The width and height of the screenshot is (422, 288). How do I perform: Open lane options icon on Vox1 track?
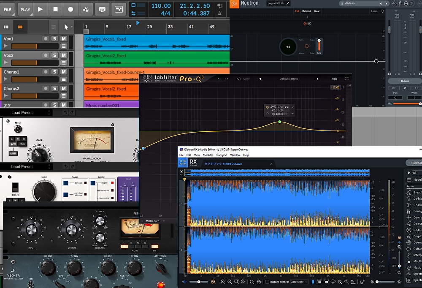pos(64,46)
